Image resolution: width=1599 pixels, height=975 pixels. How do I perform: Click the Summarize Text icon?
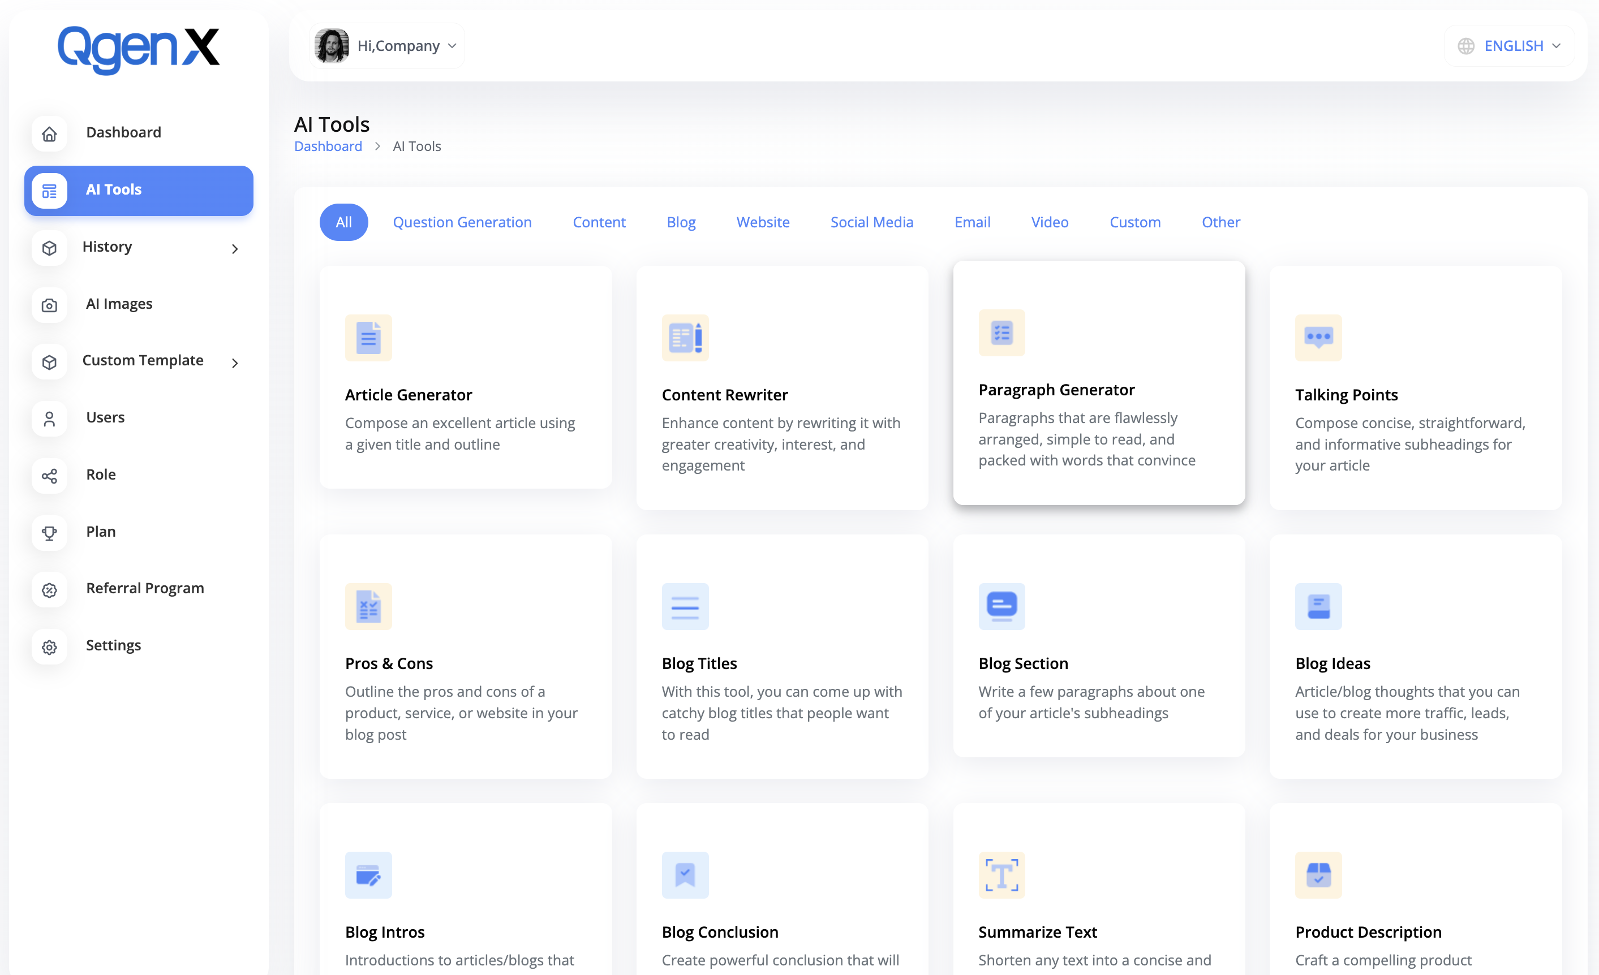(1001, 874)
